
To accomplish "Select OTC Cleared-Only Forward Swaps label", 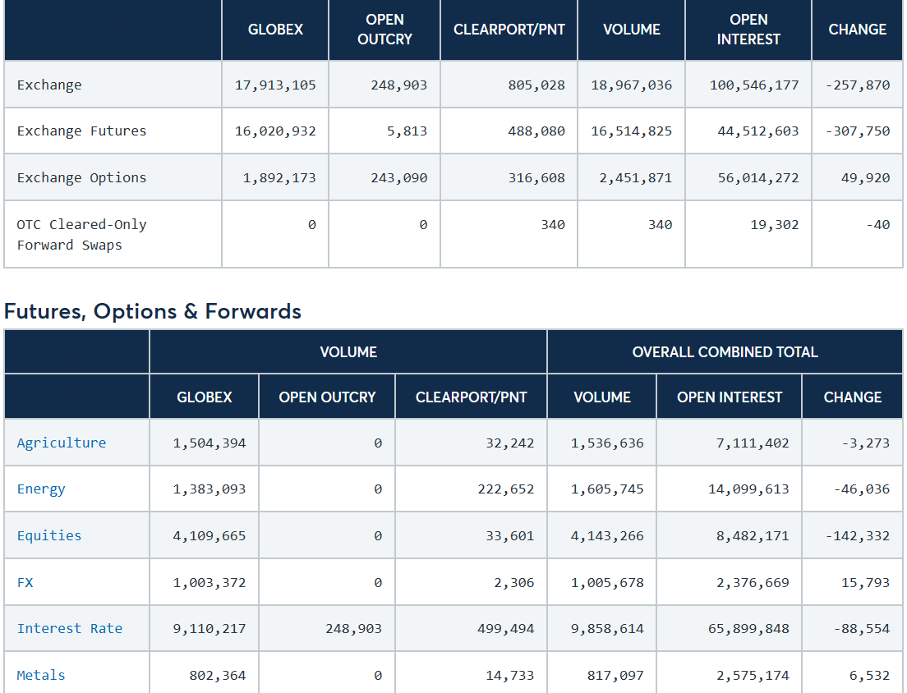I will click(81, 235).
